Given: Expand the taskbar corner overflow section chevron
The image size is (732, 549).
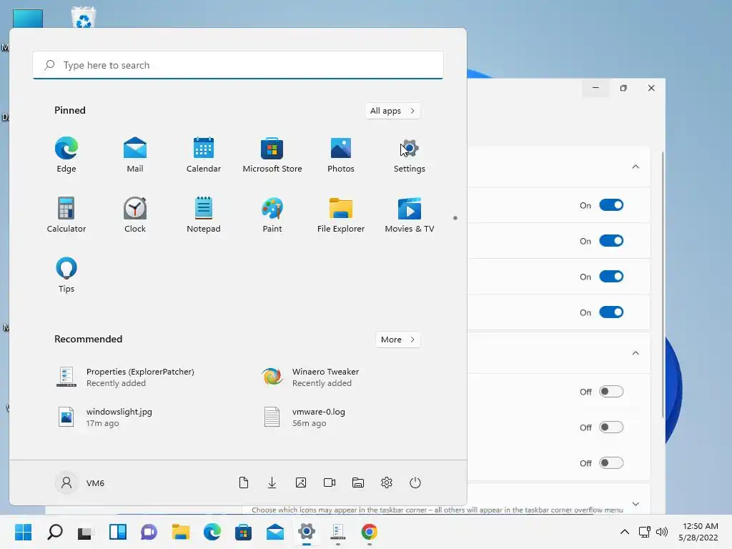Looking at the screenshot, I should click(x=635, y=504).
